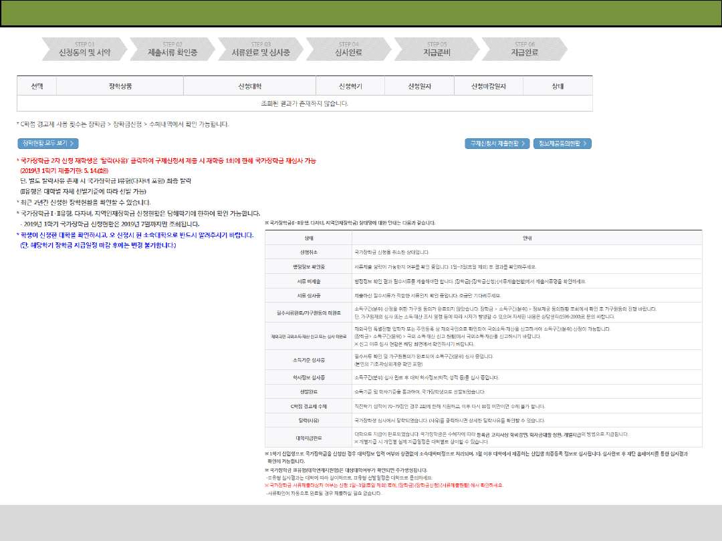Image resolution: width=722 pixels, height=541 pixels.
Task: Open the 정보제공동의현황 button
Action: click(562, 144)
